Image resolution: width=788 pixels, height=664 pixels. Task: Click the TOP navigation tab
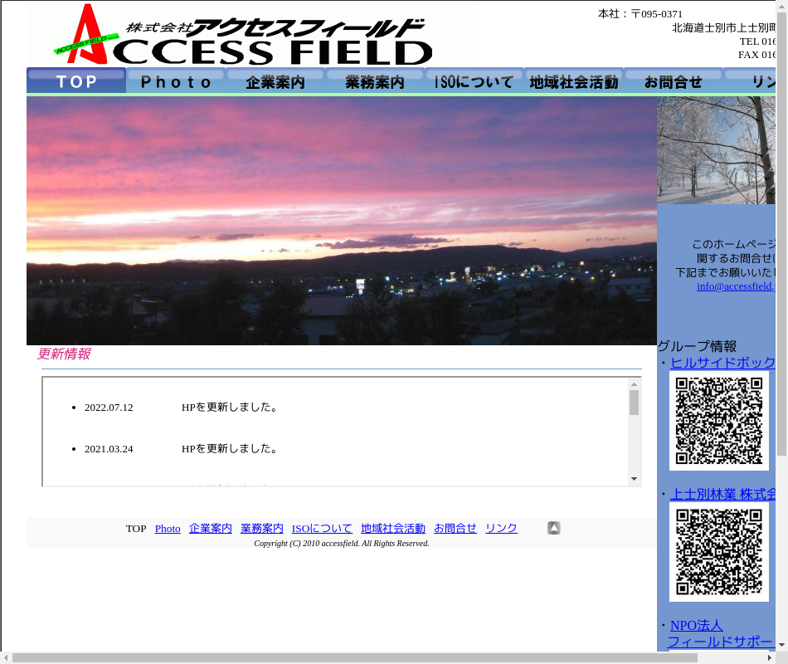(76, 81)
